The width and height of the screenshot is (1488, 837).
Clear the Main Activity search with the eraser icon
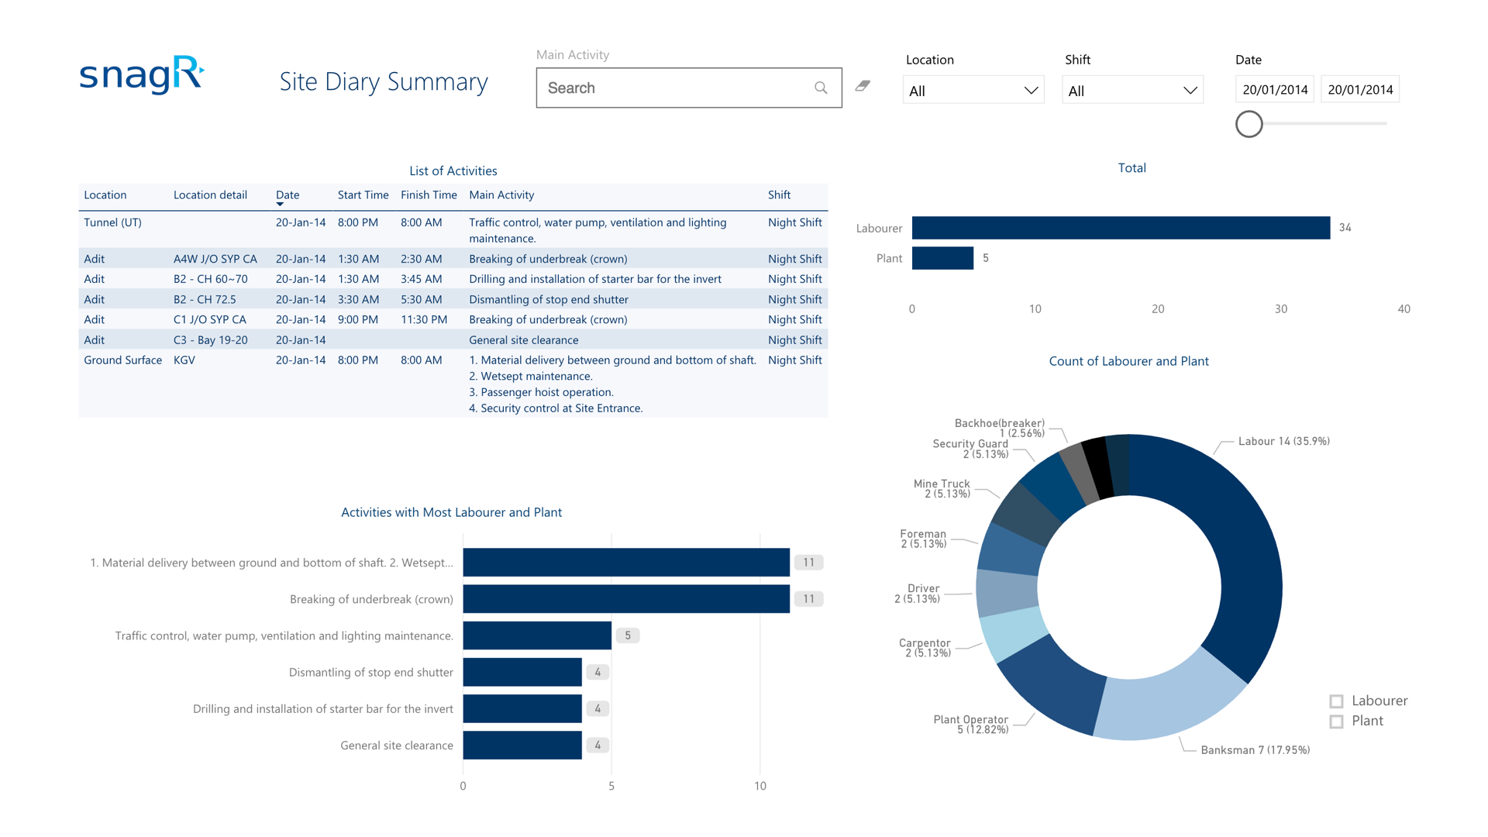pyautogui.click(x=863, y=86)
